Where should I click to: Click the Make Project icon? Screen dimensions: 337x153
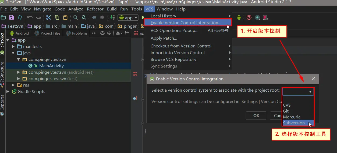pos(113,18)
